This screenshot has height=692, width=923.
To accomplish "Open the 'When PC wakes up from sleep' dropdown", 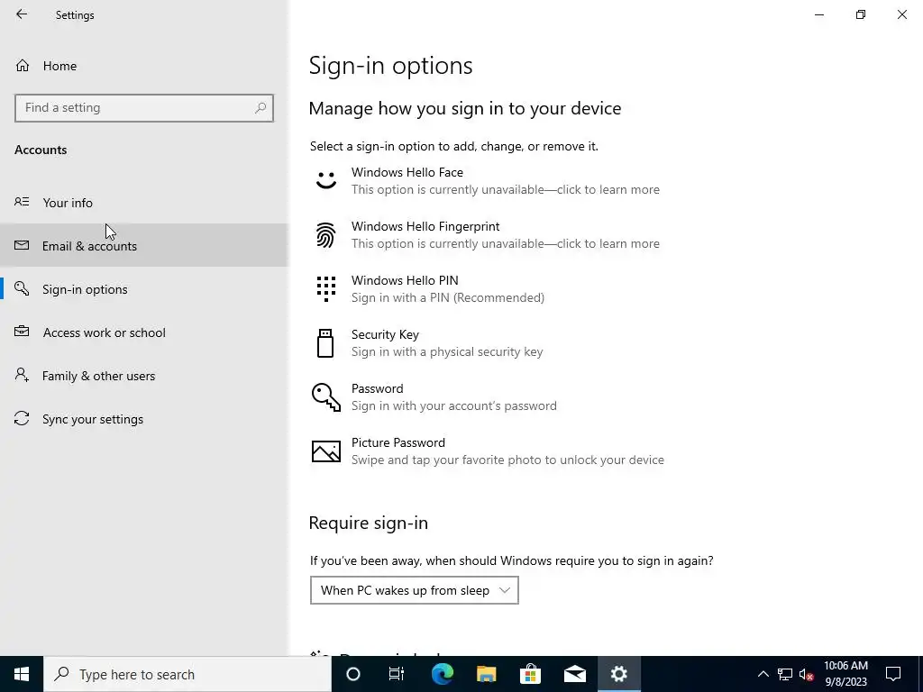I will tap(415, 590).
